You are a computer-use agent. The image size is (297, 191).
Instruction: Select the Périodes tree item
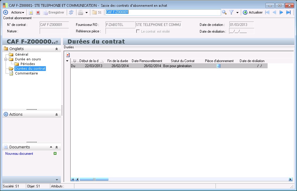click(x=28, y=64)
